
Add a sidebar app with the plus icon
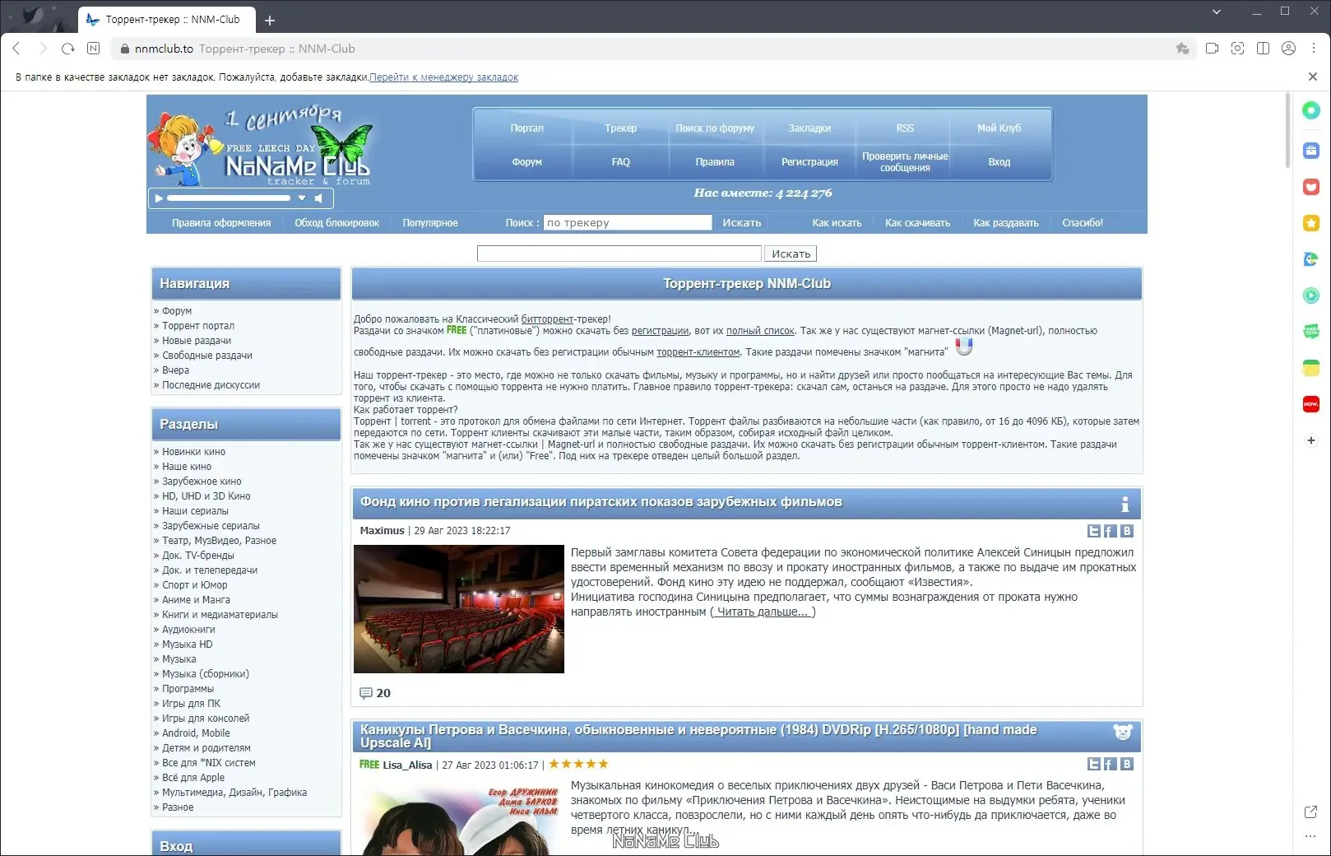click(x=1311, y=440)
